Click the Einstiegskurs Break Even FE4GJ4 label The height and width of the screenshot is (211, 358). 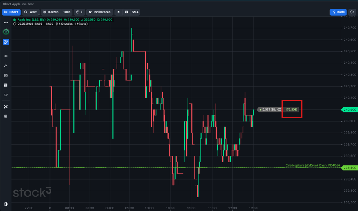(312, 165)
